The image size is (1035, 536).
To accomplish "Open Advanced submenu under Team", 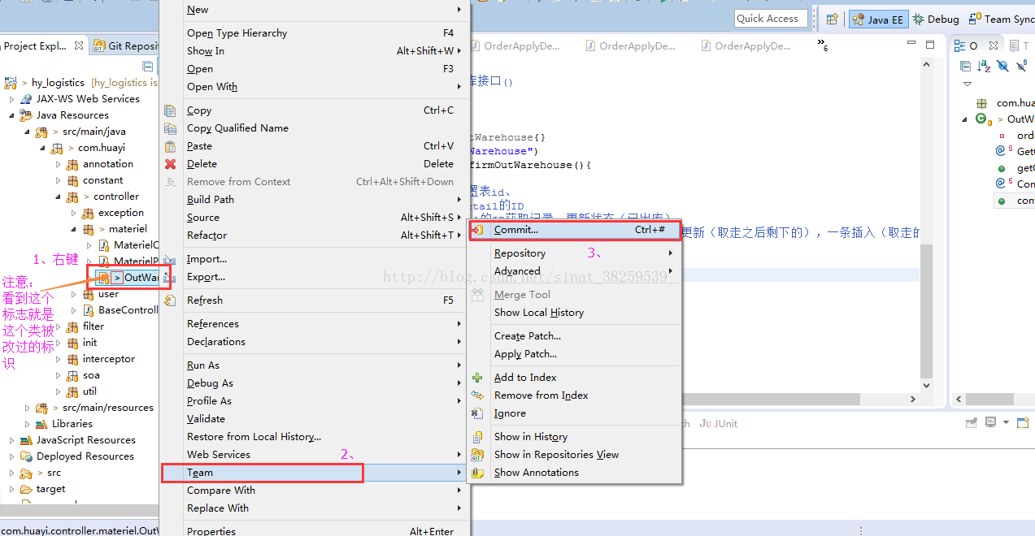I will click(574, 271).
